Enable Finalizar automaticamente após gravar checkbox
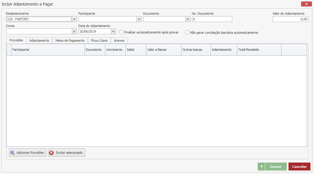314x174 pixels. (121, 32)
